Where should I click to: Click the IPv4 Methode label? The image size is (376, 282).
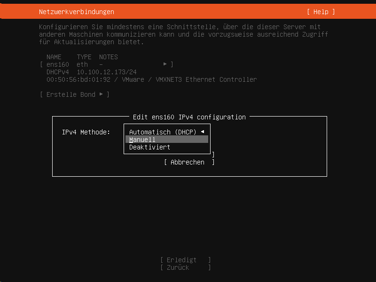click(86, 132)
